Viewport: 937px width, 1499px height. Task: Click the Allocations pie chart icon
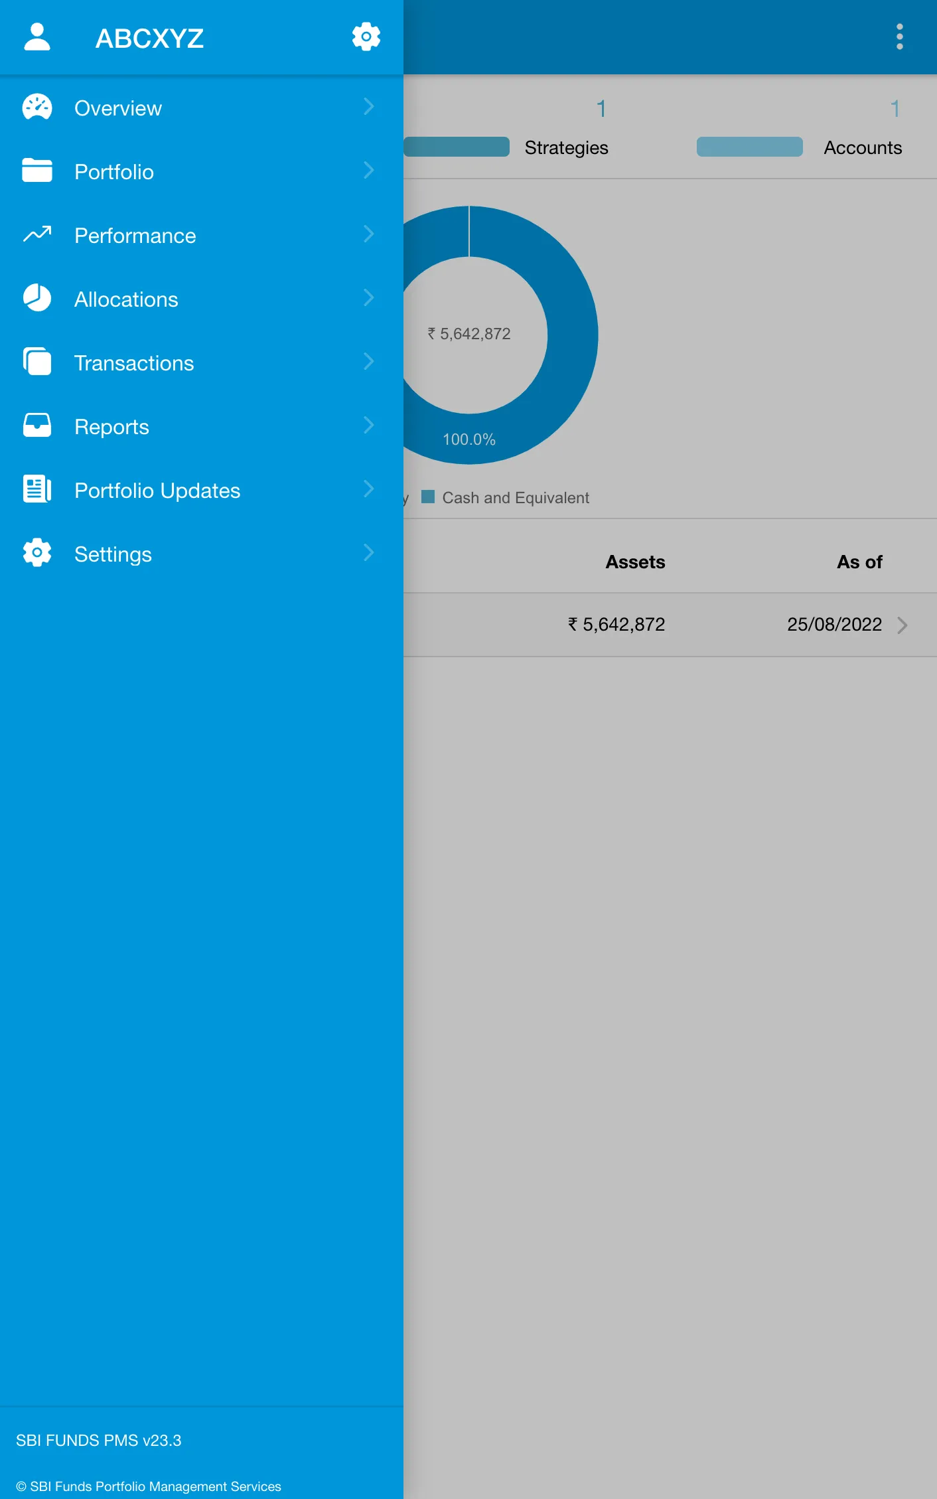[x=37, y=297]
